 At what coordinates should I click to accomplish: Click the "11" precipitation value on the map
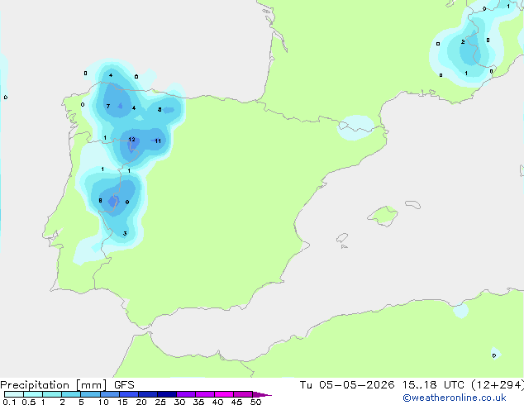[x=158, y=141]
